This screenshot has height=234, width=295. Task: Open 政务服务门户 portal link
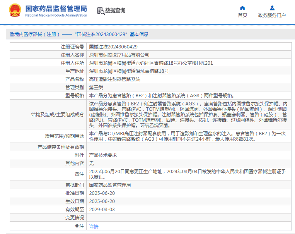click(272, 15)
